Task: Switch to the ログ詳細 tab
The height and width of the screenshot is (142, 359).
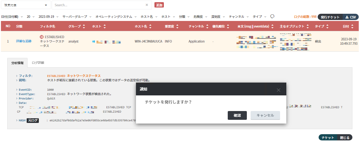Action: 38,63
